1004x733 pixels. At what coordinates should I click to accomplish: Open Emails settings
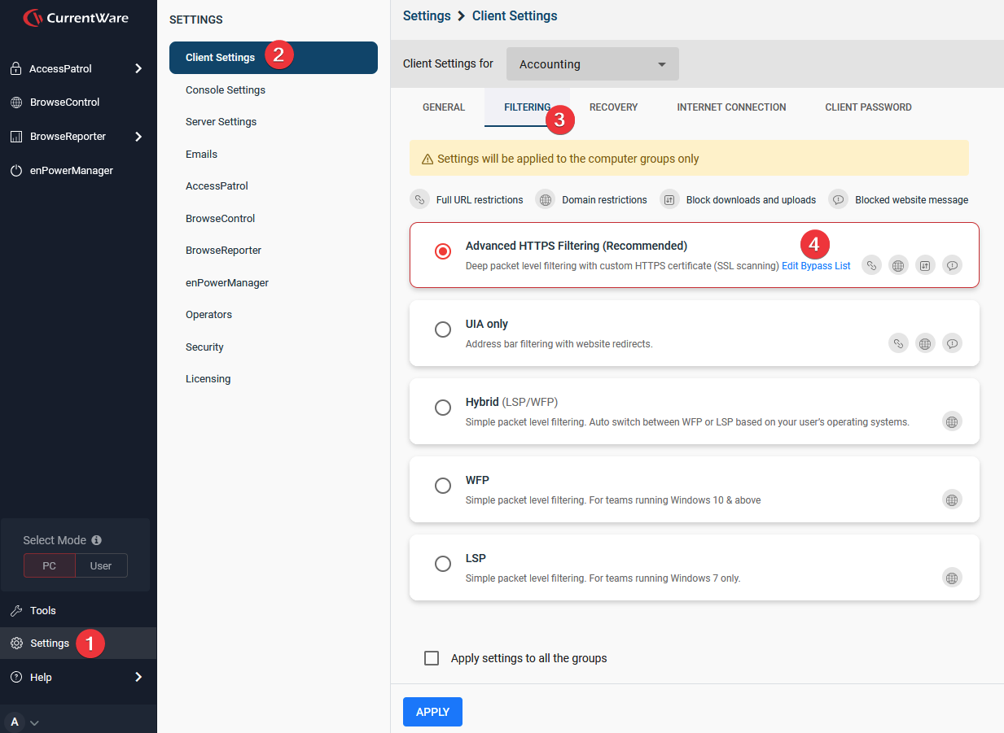[x=201, y=154]
